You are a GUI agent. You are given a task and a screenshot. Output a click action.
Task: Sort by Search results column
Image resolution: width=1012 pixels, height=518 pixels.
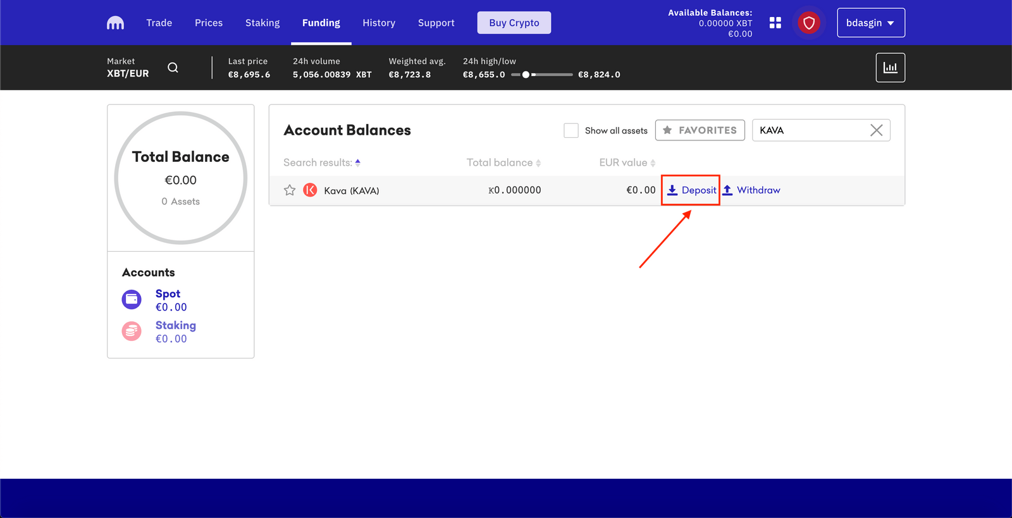322,163
